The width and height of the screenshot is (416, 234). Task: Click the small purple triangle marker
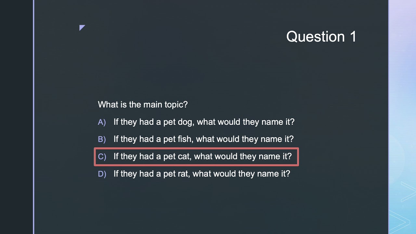click(82, 27)
